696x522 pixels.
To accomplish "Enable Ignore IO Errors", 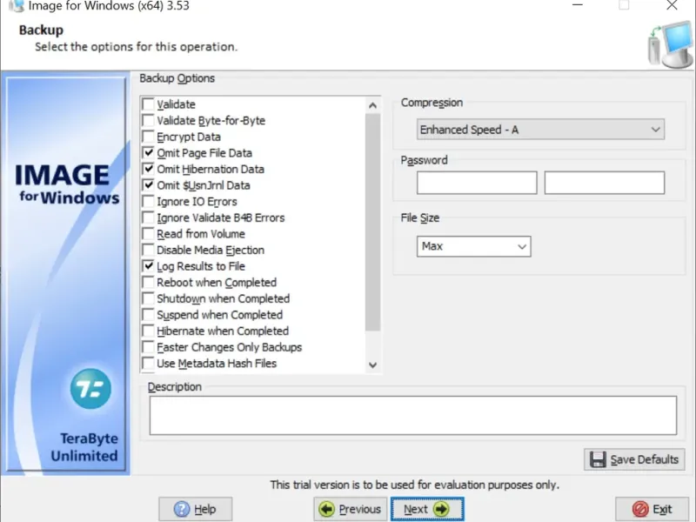I will point(148,202).
